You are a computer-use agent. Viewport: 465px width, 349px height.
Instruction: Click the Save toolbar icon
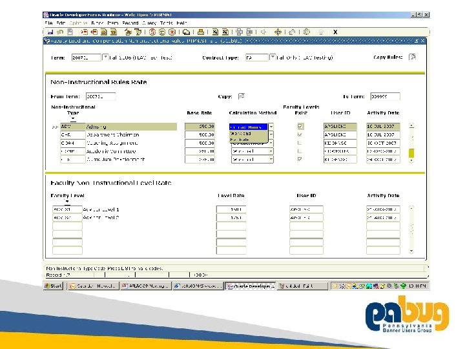click(x=50, y=32)
